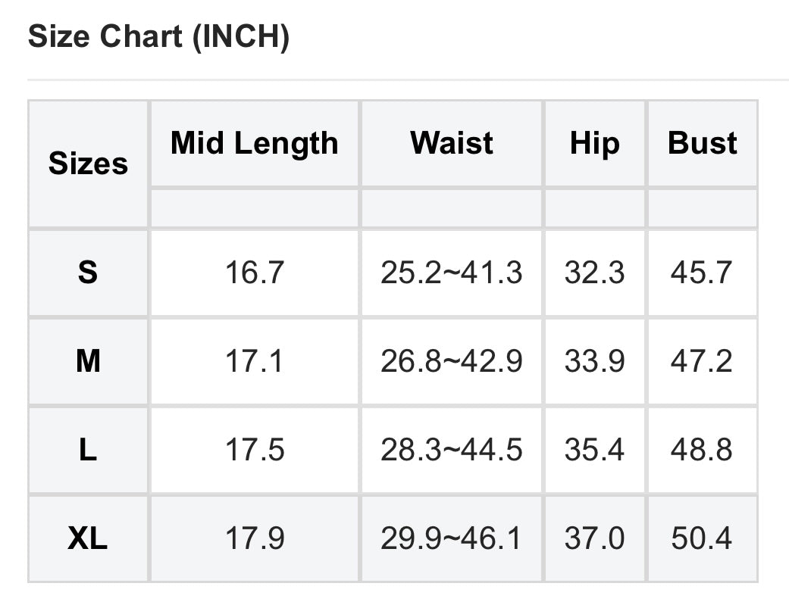
Task: Select the S size row label
Action: [88, 273]
